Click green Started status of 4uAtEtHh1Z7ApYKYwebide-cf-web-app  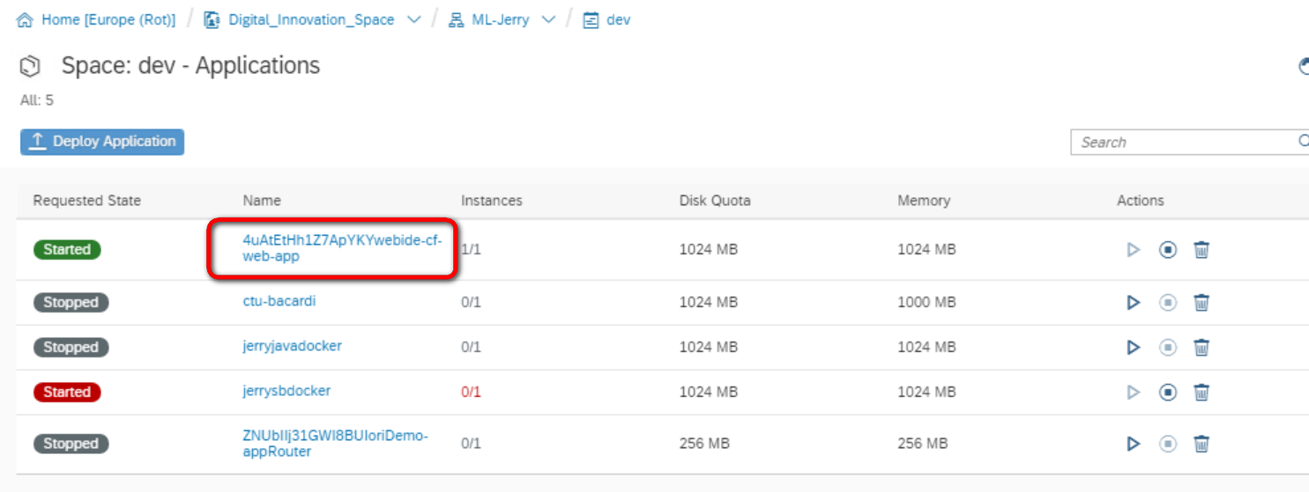(x=67, y=250)
